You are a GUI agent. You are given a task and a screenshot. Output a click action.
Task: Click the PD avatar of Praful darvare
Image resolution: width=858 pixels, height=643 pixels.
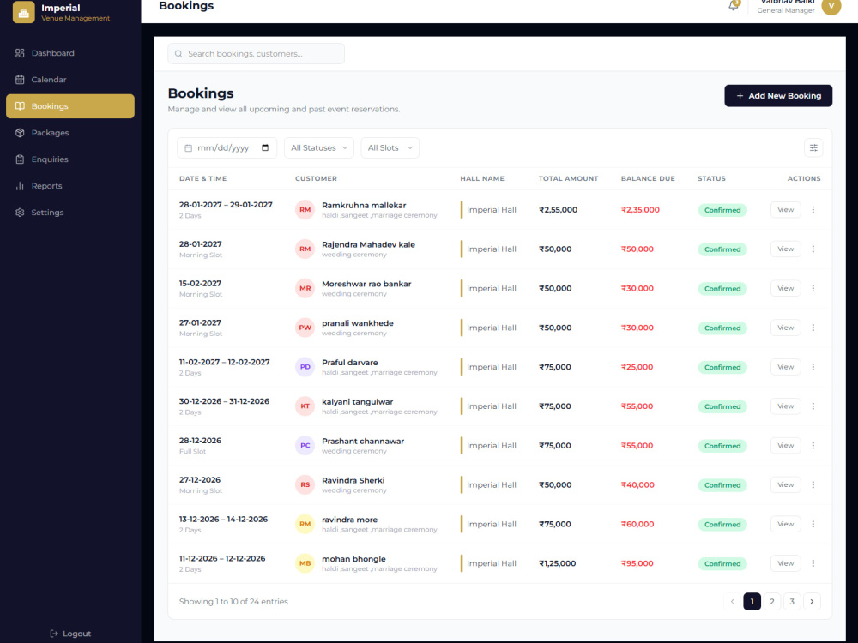pos(305,367)
